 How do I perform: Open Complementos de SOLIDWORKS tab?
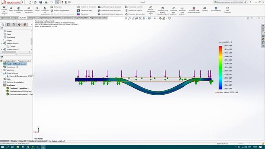pyautogui.click(x=49, y=18)
